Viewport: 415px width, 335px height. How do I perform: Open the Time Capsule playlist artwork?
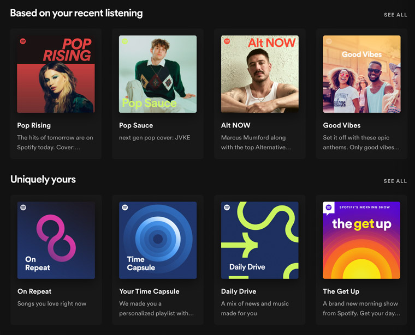click(x=158, y=240)
